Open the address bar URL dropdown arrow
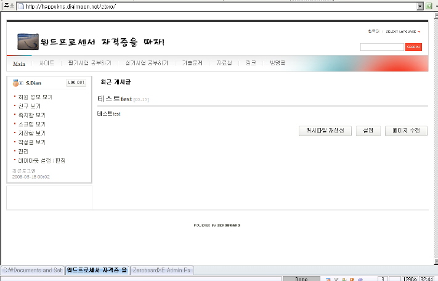This screenshot has height=281, width=438. [420, 6]
